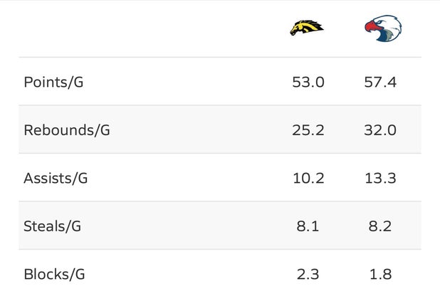Select the 8.1 steals value
Screen dimensions: 440x296
coord(308,226)
